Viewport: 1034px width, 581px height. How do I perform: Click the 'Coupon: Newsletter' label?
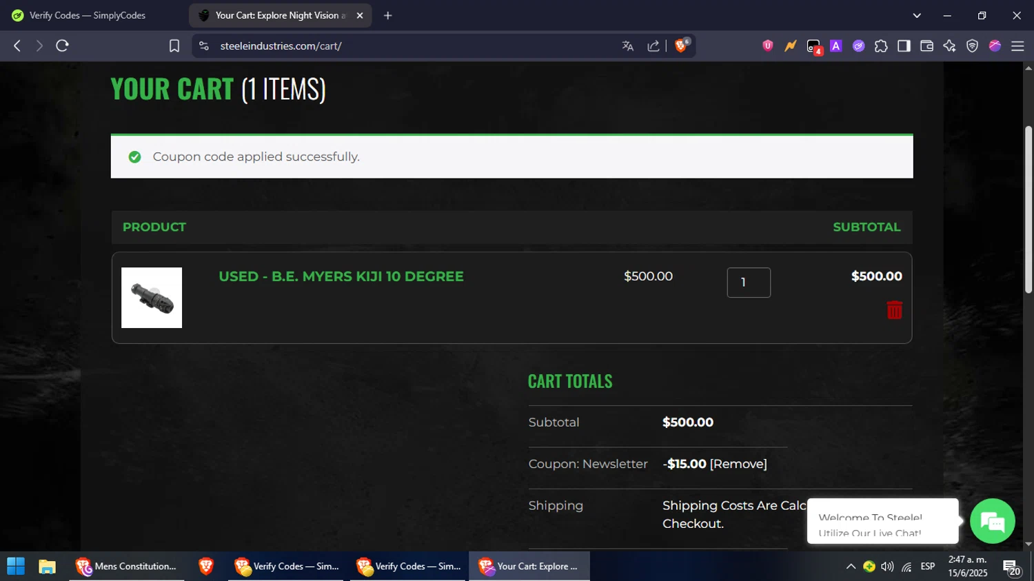588,464
